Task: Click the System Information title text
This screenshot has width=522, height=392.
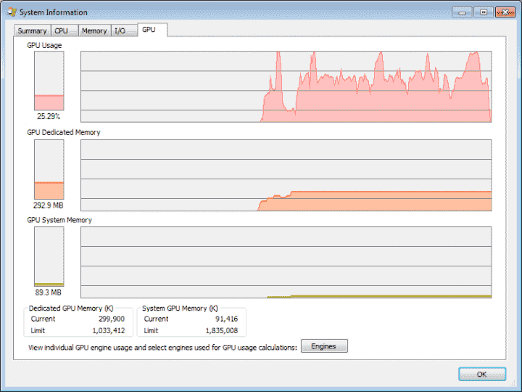Action: [x=54, y=12]
